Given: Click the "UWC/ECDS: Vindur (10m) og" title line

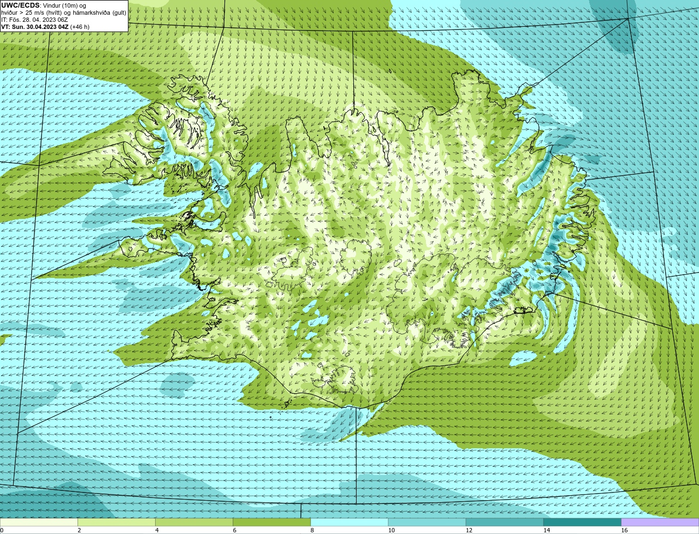Looking at the screenshot, I should coord(44,5).
